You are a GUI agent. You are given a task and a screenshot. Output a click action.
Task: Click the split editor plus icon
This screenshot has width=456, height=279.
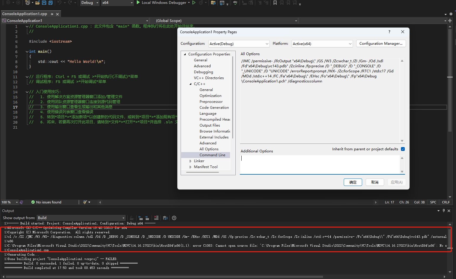(450, 20)
